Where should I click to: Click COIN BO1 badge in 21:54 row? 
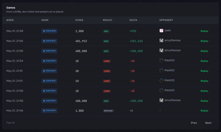pyautogui.click(x=49, y=61)
